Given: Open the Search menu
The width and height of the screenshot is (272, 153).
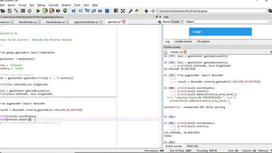Looking at the screenshot, I should 11,5.
